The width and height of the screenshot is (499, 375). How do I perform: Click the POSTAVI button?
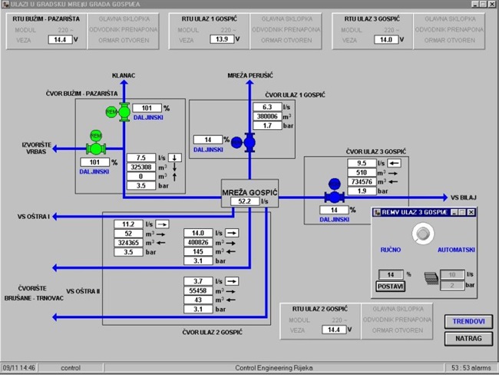tap(391, 287)
